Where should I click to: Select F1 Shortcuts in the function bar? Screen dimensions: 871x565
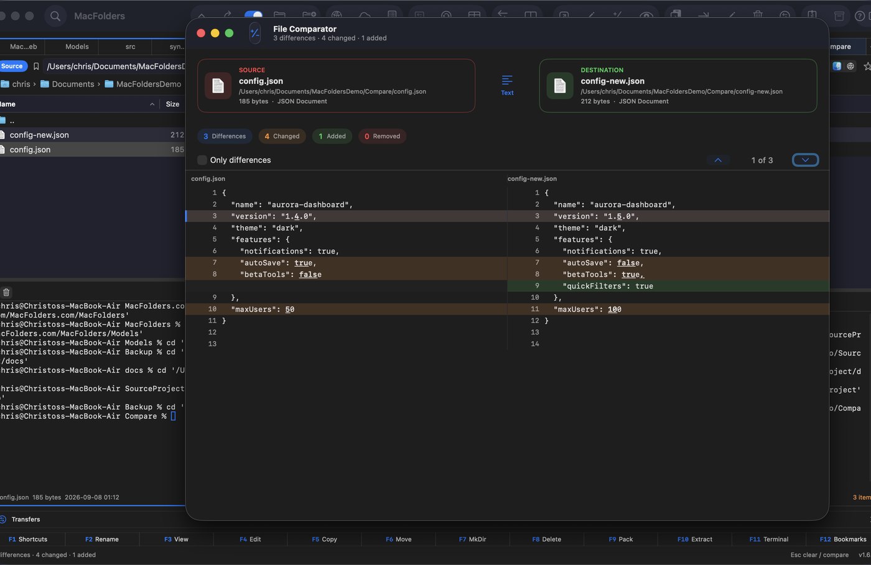[x=28, y=539]
